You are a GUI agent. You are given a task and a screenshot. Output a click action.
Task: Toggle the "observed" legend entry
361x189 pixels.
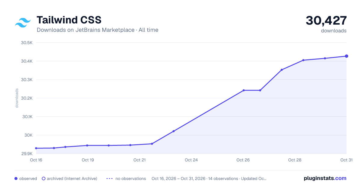click(x=26, y=178)
